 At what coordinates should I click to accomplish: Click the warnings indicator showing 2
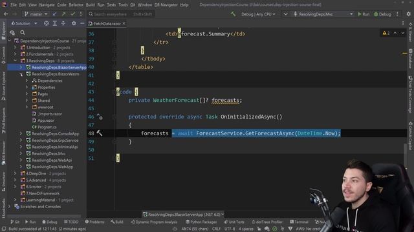pos(386,33)
